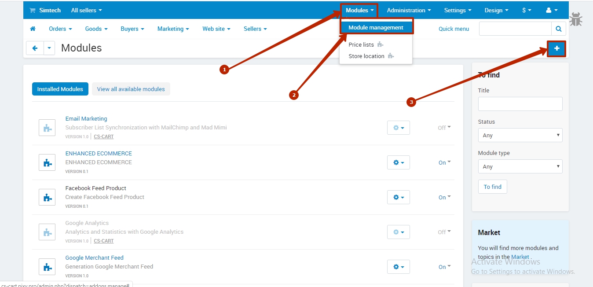Image resolution: width=593 pixels, height=287 pixels.
Task: Click the Facebook Feed Product puzzle icon
Action: click(x=47, y=197)
